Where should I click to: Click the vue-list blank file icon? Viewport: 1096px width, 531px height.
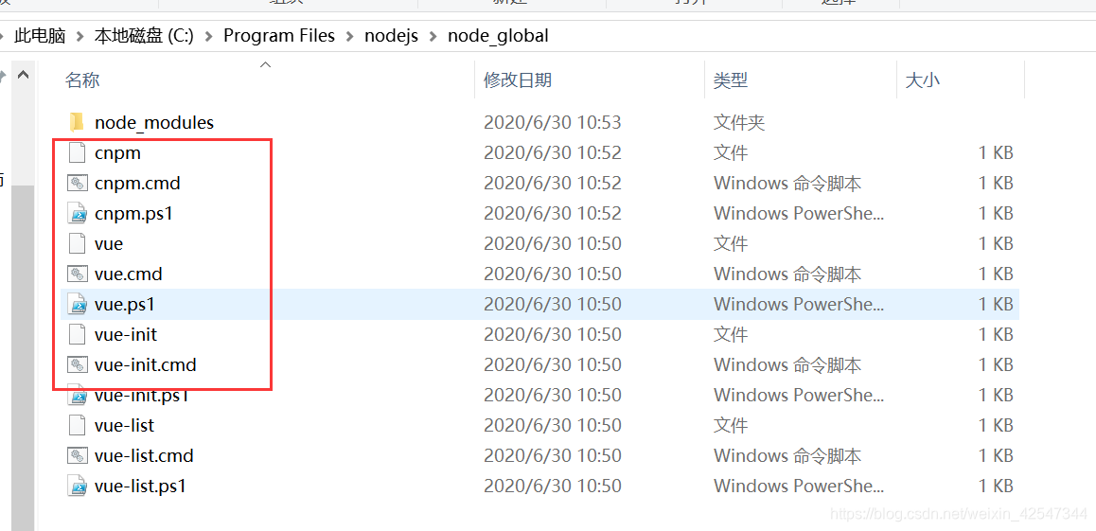pyautogui.click(x=77, y=426)
